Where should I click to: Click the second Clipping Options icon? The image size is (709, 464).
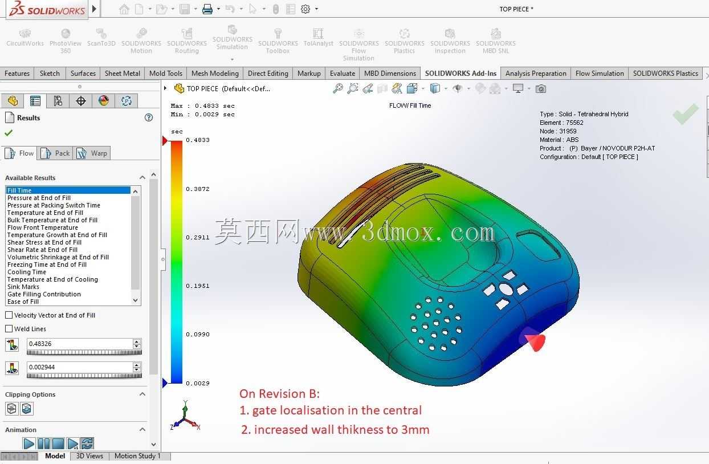click(26, 408)
